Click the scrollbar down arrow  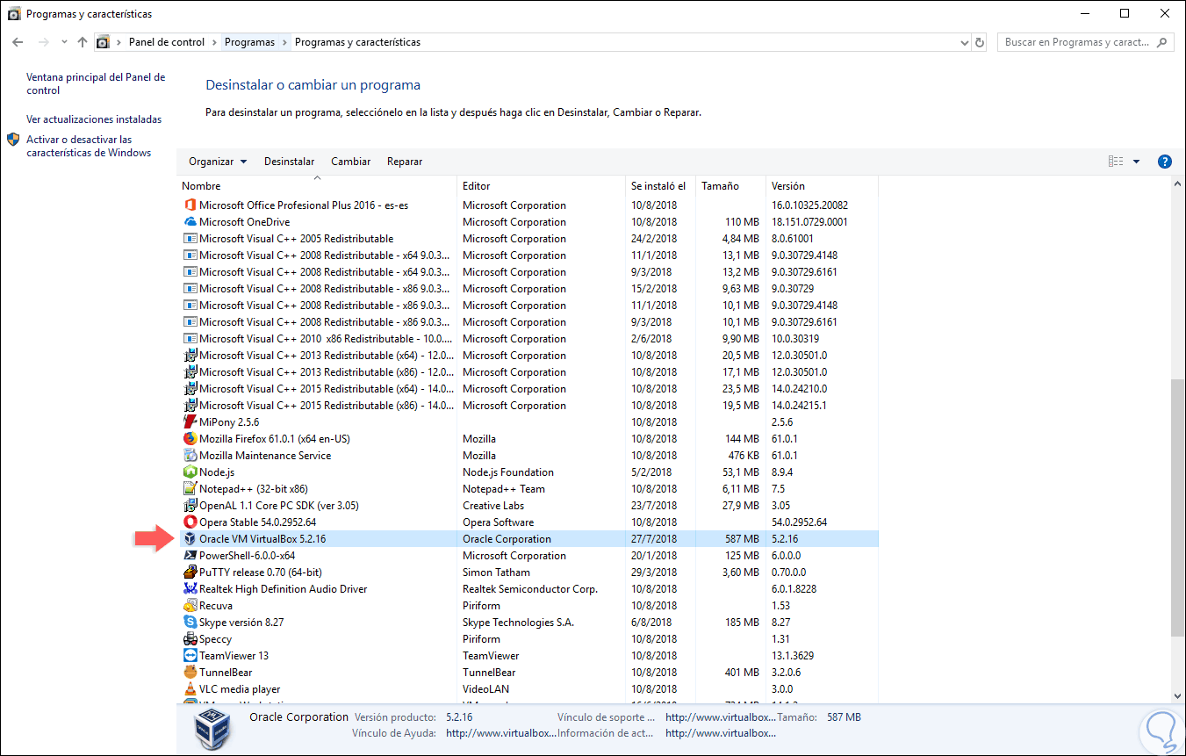point(1177,696)
